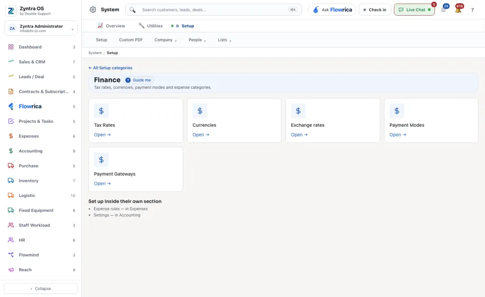This screenshot has width=485, height=297.
Task: Click the Exchange rates dollar icon
Action: pos(298,111)
